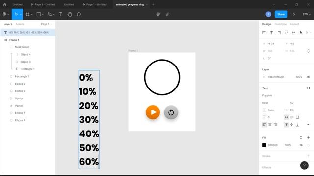Click the gray reset button on canvas
314x176 pixels.
(x=171, y=112)
